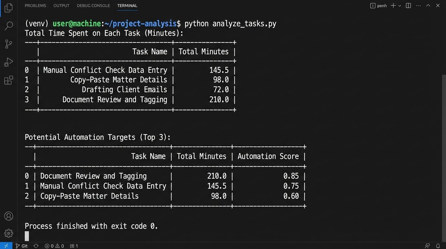Click the feedback icon in status bar

coord(428,246)
